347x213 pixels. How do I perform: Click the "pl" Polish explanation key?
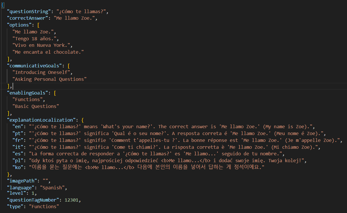tap(18, 160)
